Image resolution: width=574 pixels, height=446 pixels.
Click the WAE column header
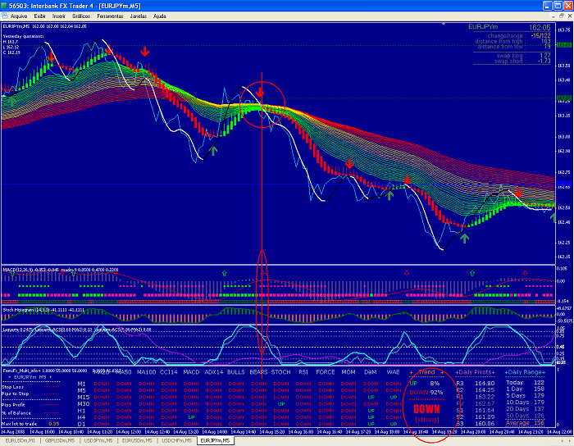pos(393,372)
